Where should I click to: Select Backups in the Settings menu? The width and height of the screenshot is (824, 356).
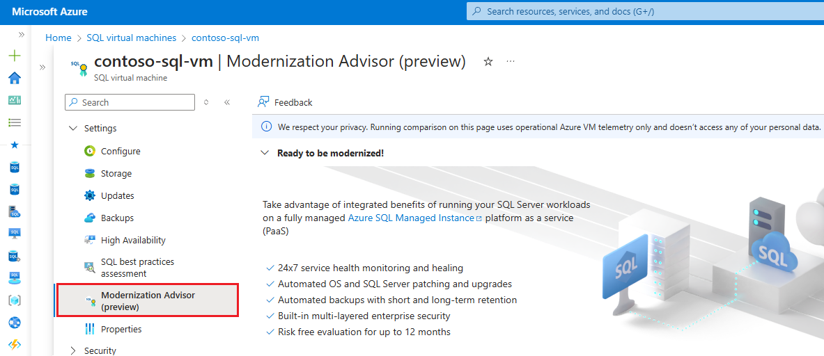click(117, 218)
